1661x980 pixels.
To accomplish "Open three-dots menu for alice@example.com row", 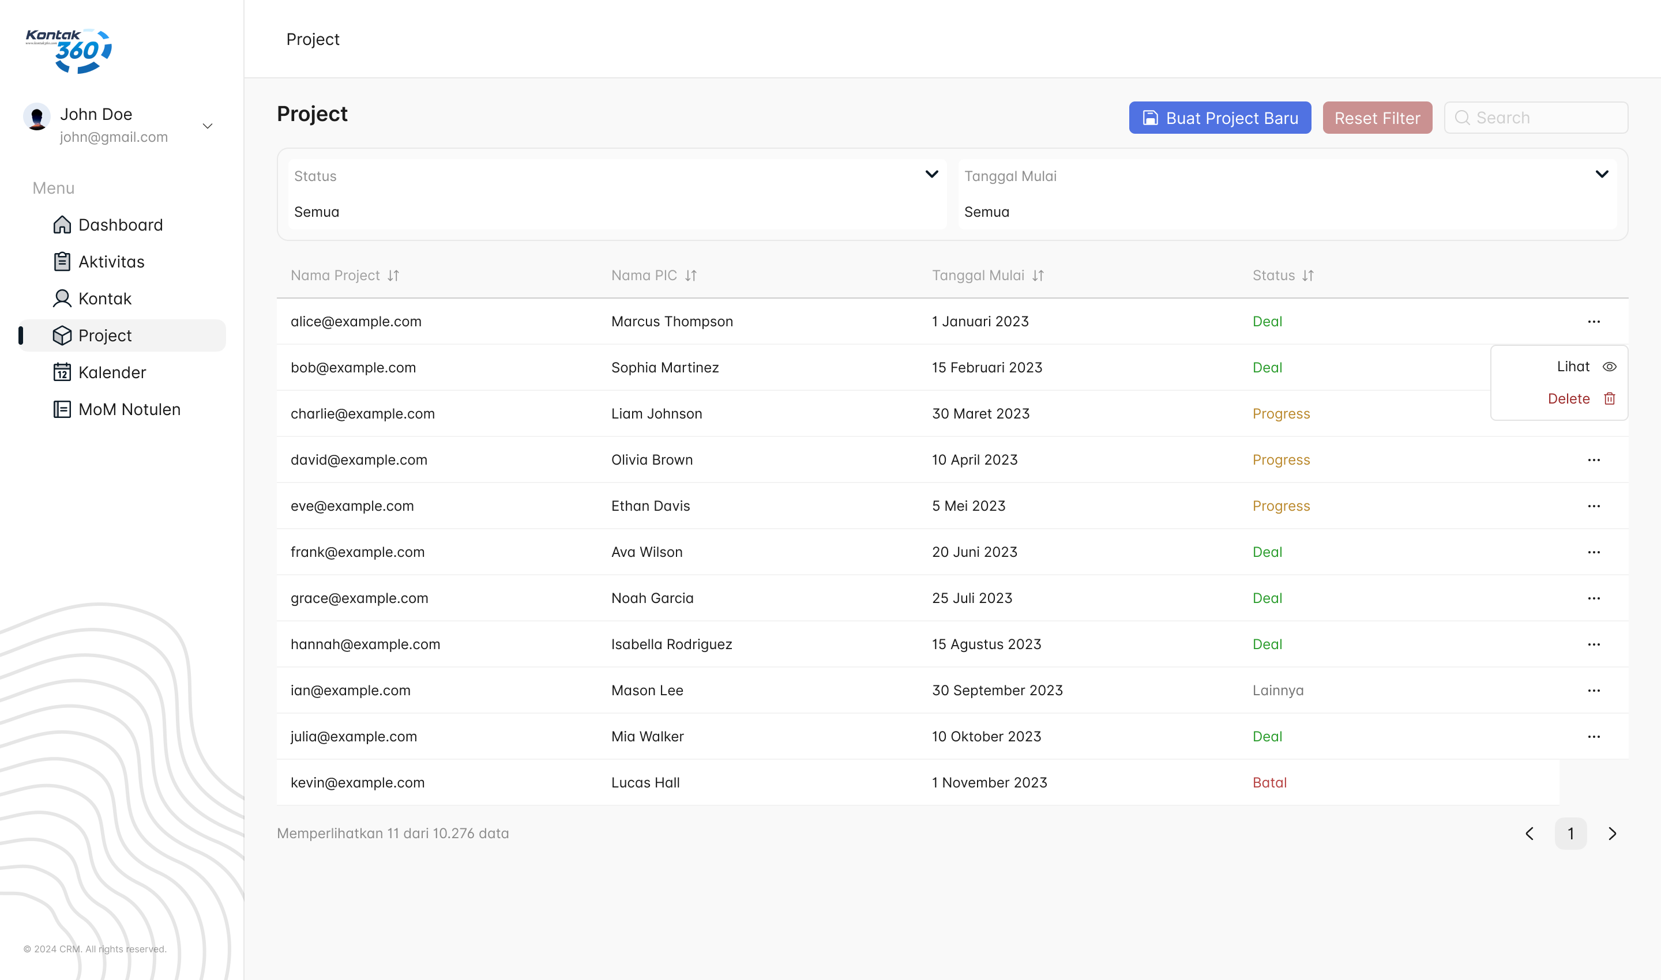I will coord(1594,322).
